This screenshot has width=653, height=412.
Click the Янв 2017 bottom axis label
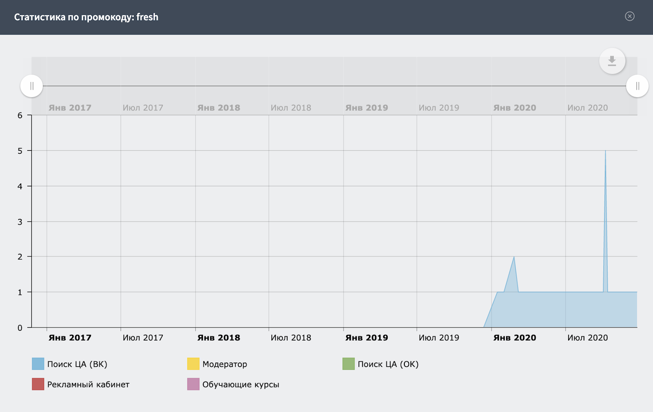coord(70,338)
